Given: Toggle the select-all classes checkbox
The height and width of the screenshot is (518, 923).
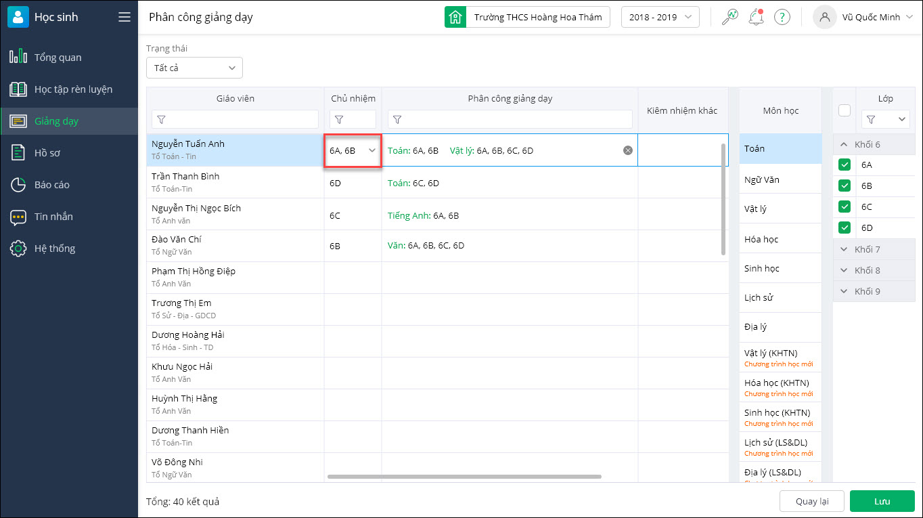Looking at the screenshot, I should coord(845,110).
